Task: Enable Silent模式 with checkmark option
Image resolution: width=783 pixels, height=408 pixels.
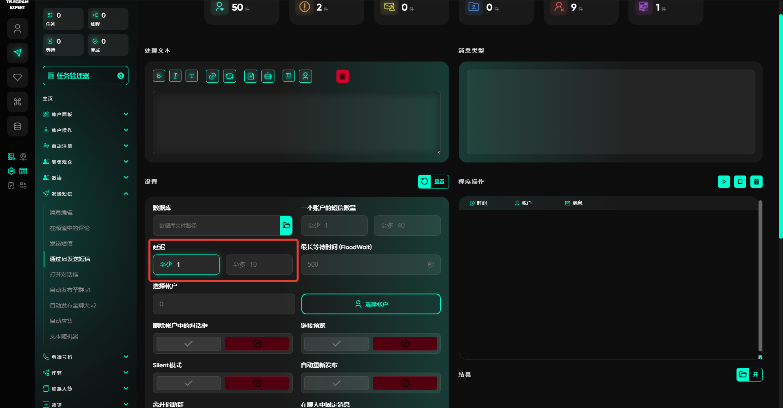Action: click(x=188, y=383)
